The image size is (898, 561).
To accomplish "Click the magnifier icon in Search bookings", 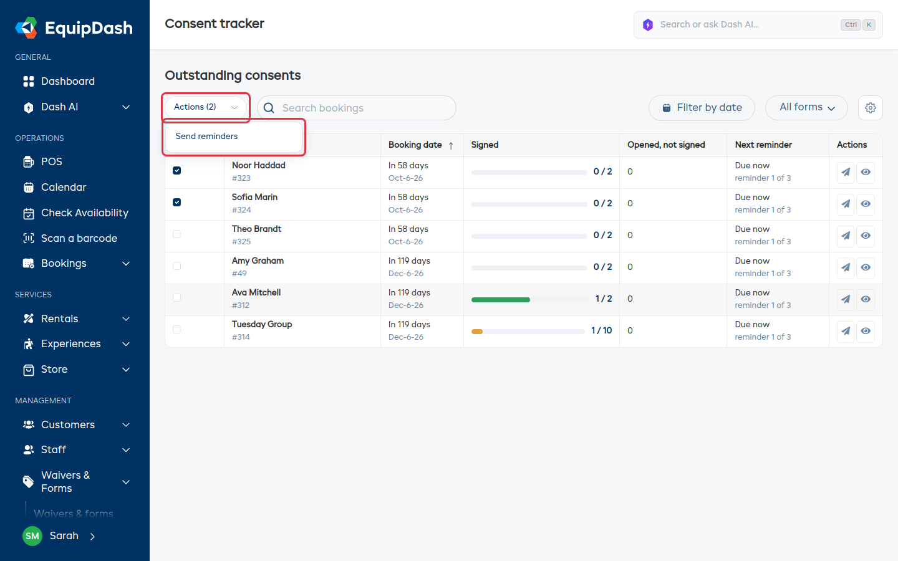I will [269, 108].
